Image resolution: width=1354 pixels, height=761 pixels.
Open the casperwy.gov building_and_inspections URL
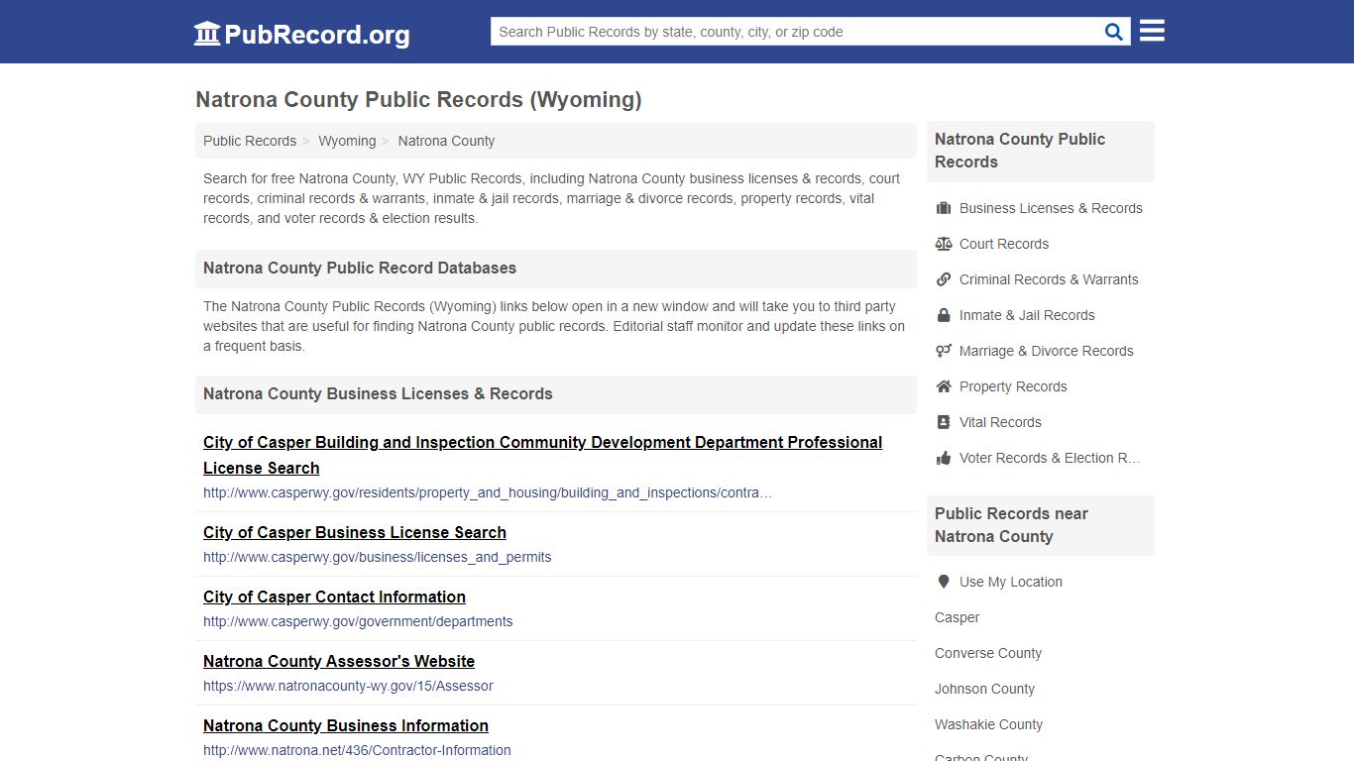pyautogui.click(x=488, y=492)
